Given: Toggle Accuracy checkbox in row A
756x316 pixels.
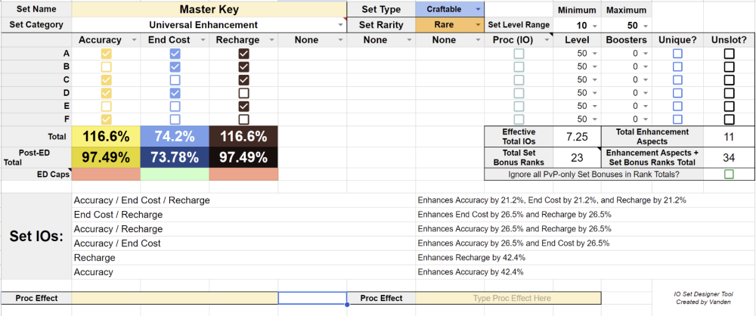Looking at the screenshot, I should (x=106, y=54).
